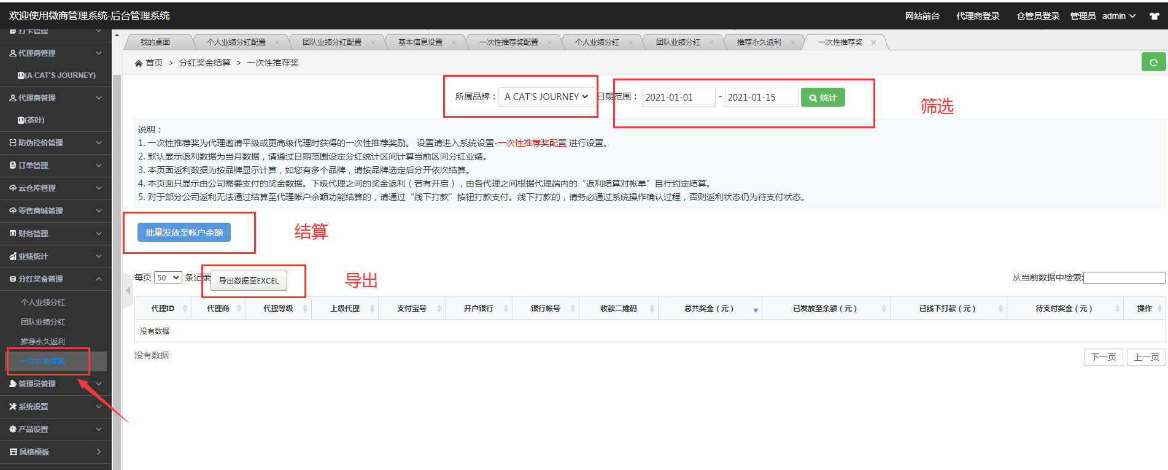
Task: Click 上一页 pagination button
Action: point(1146,357)
